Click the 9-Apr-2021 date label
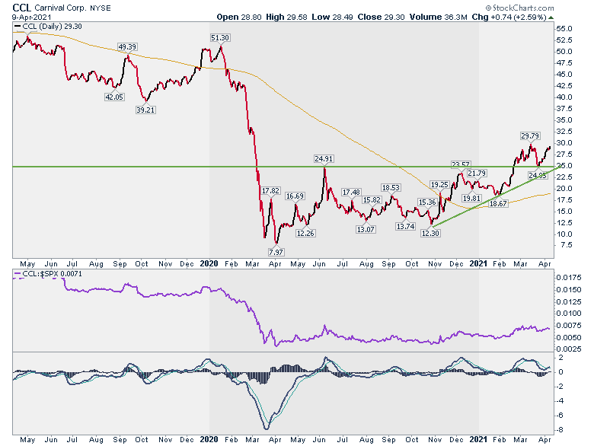The image size is (594, 446). (x=31, y=17)
